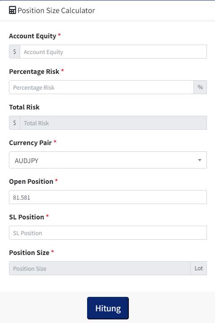Click the dollar sign beside Total Risk field
This screenshot has height=323, width=215.
pyautogui.click(x=14, y=123)
